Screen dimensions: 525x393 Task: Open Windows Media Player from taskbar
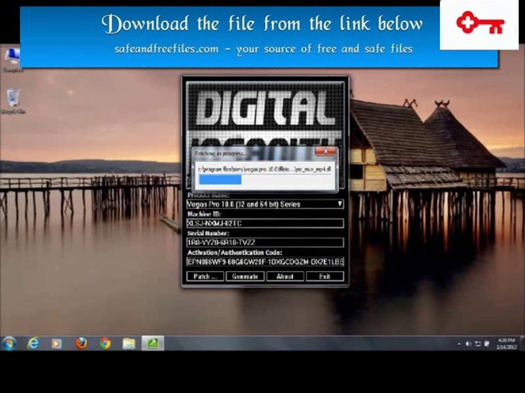tap(56, 343)
